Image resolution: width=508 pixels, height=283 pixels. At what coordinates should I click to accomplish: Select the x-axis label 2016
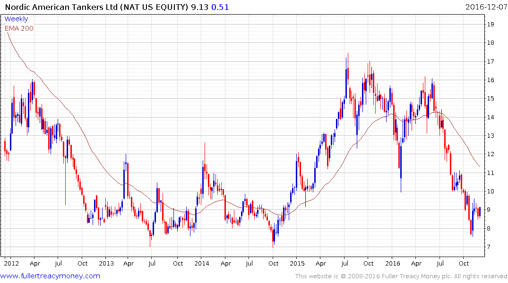tap(393, 263)
